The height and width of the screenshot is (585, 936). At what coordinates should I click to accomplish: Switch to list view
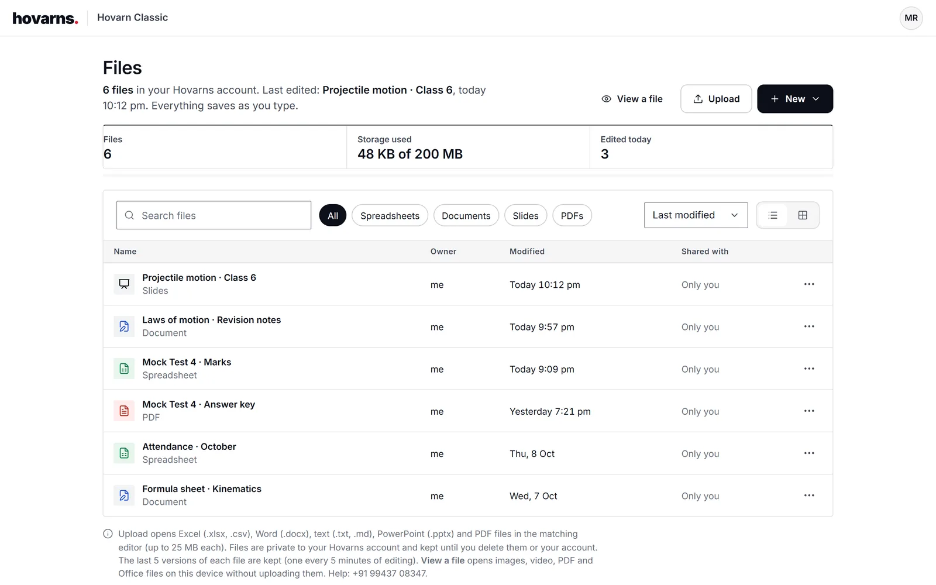(773, 215)
